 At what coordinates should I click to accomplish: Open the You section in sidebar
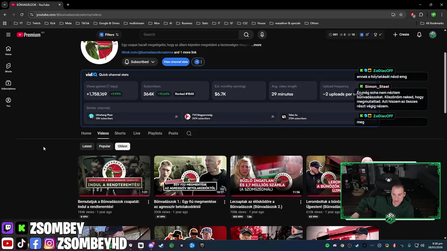tap(8, 102)
